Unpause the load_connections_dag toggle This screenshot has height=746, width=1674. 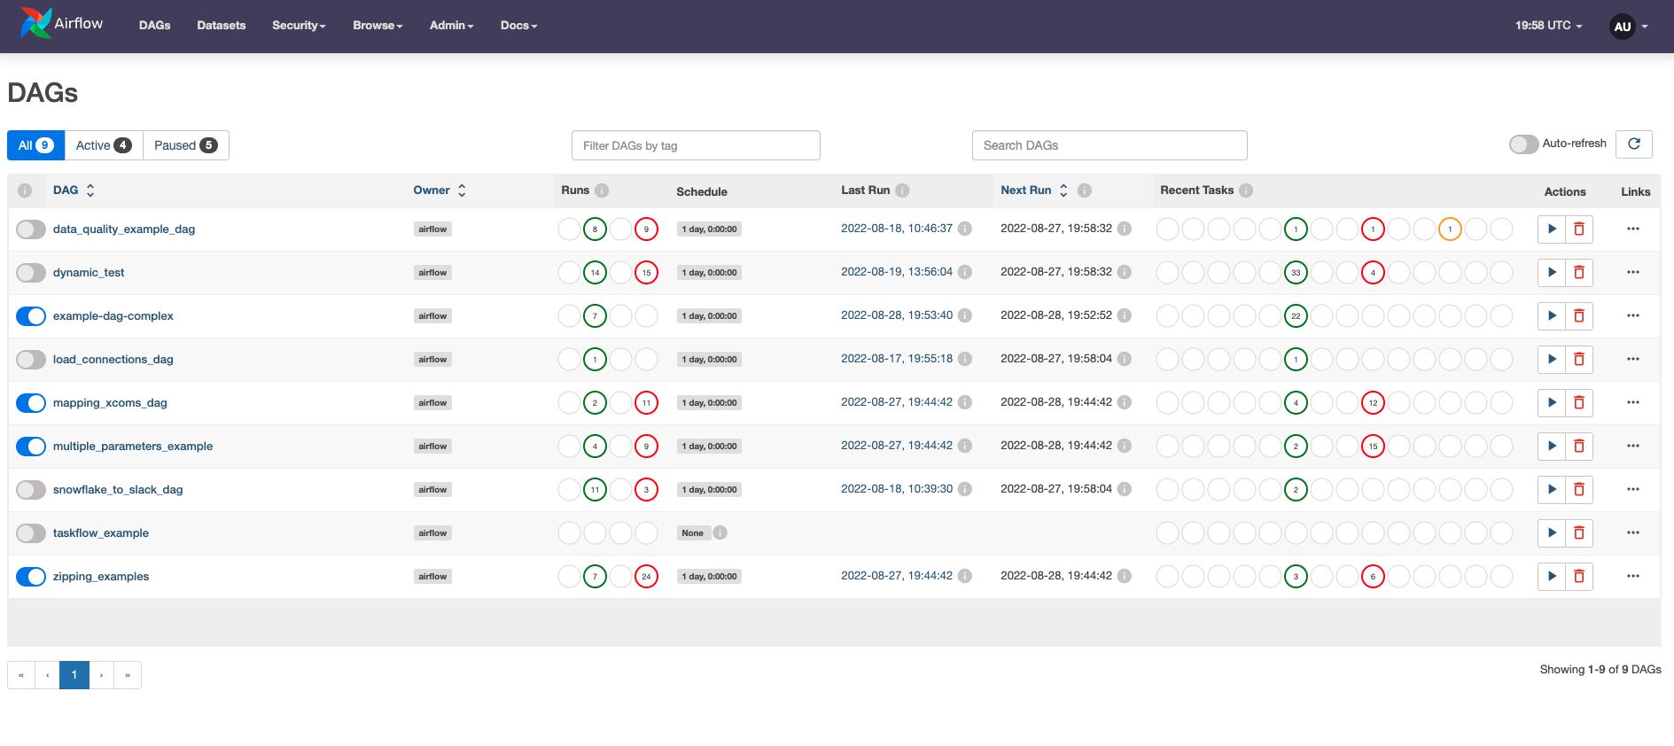pos(31,360)
